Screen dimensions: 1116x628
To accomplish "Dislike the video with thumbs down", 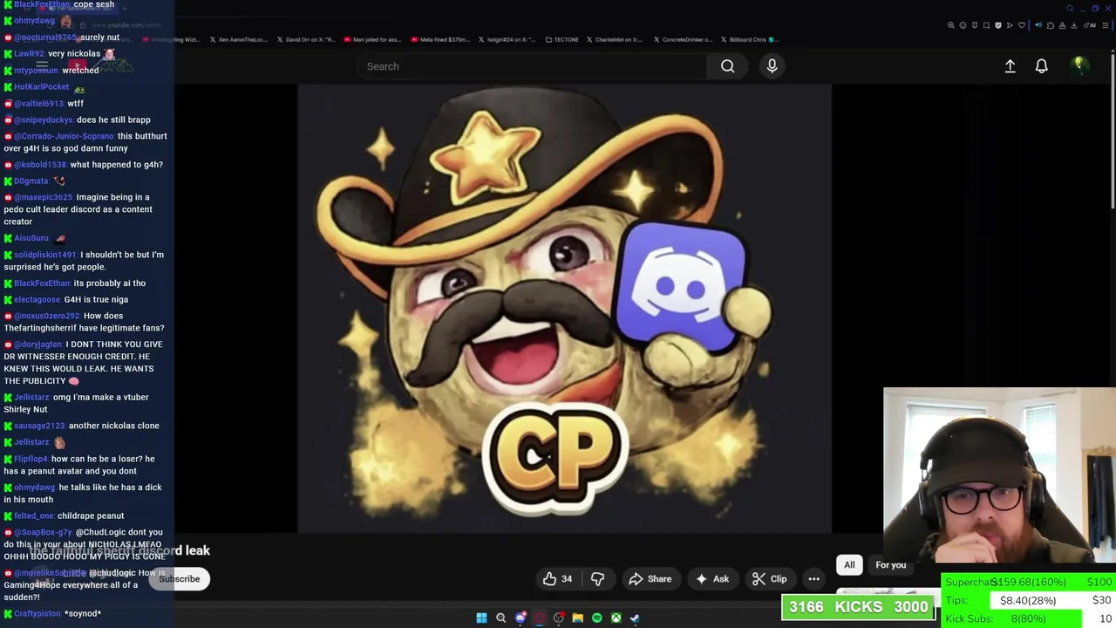I will click(x=597, y=578).
